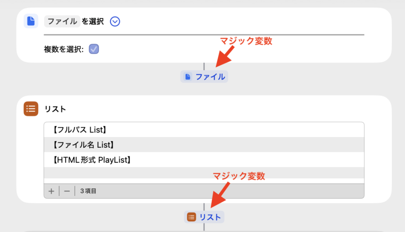Open the ファイル parameter token in the action title
This screenshot has width=405, height=232.
tap(62, 21)
